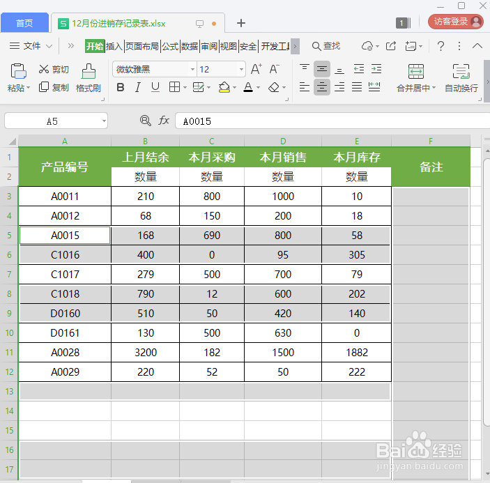Screen dimensions: 490x483
Task: Increase font size with A+ icon
Action: click(x=257, y=69)
